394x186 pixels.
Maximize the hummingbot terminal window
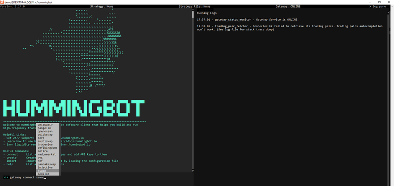pyautogui.click(x=379, y=2)
